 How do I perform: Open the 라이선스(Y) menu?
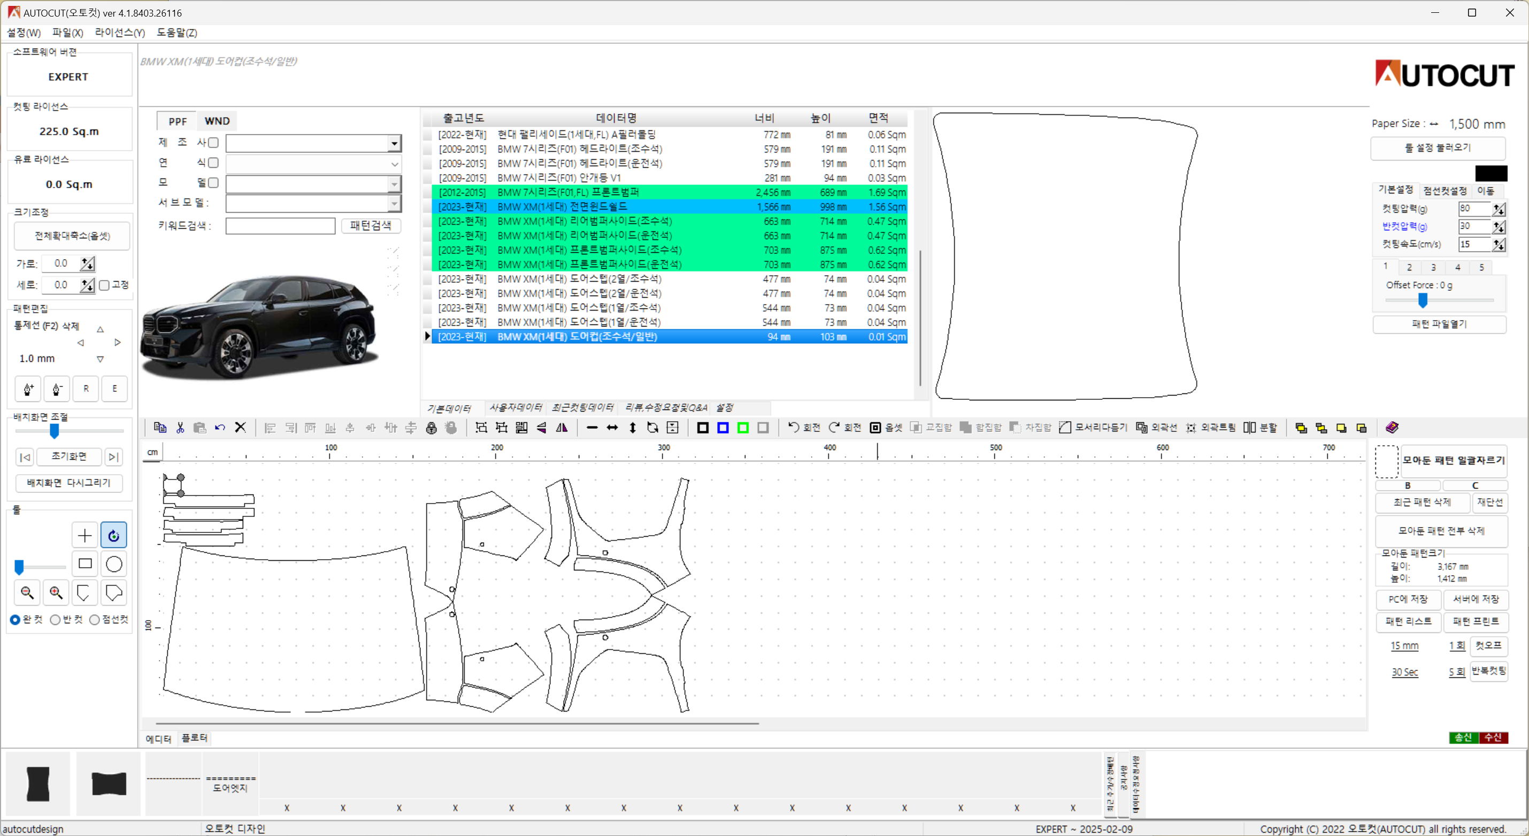click(x=120, y=33)
